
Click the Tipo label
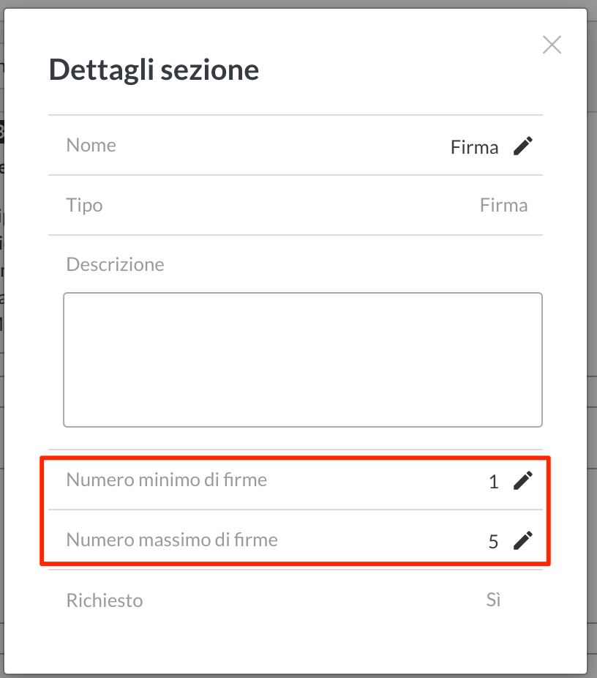[84, 206]
